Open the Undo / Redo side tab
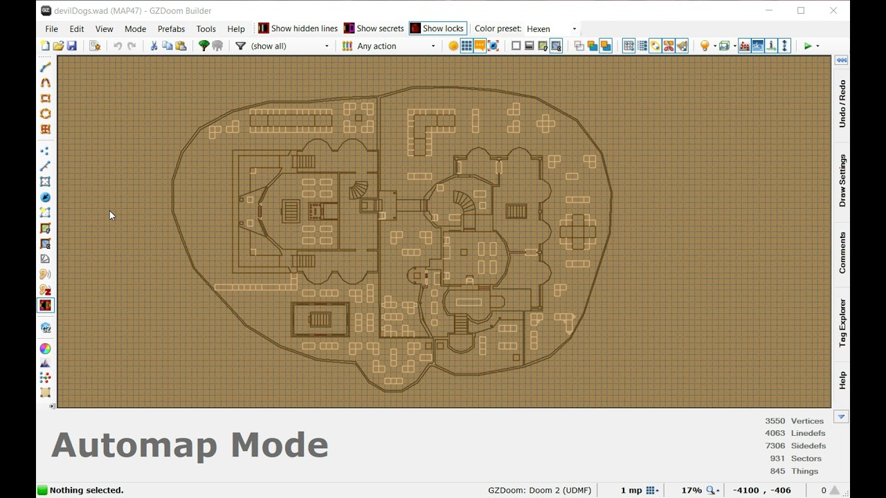This screenshot has height=498, width=886. click(x=842, y=104)
